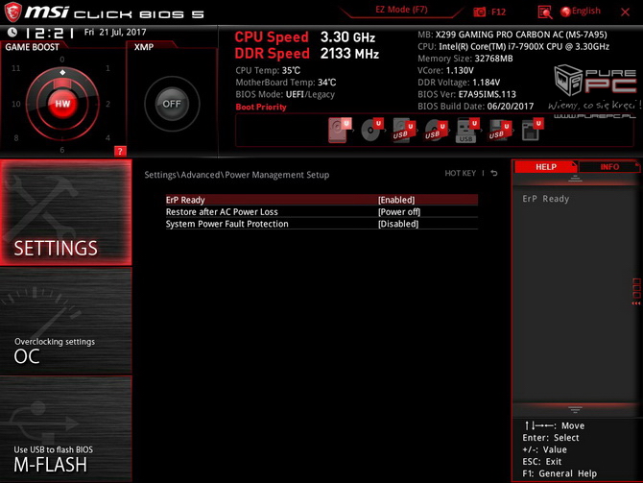Toggle the Game Boost HW knob
Image resolution: width=643 pixels, height=483 pixels.
(62, 104)
